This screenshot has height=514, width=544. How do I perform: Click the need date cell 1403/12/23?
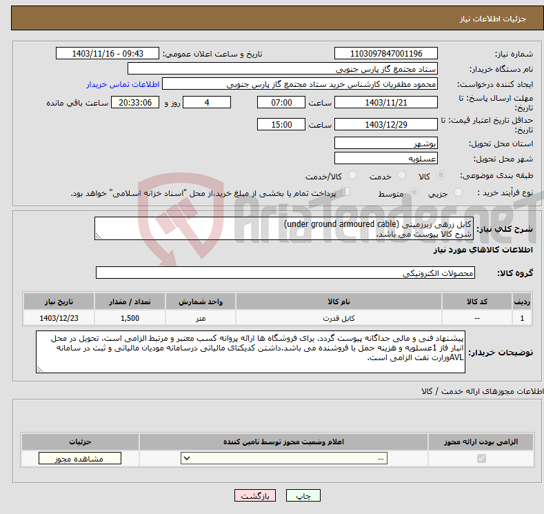59,318
